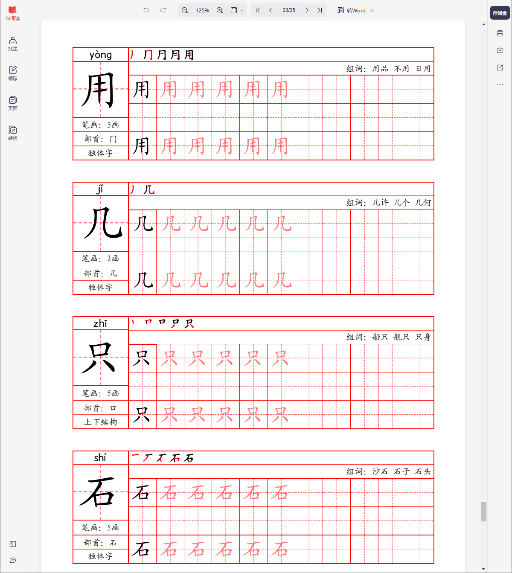Open the 125% zoom level selector
The height and width of the screenshot is (573, 512).
click(x=202, y=10)
